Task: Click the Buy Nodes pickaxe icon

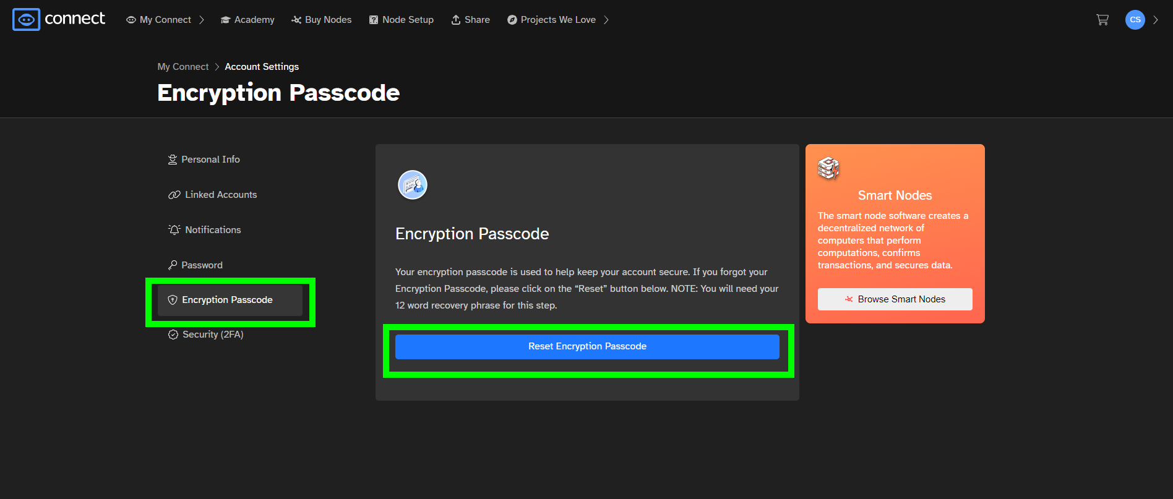Action: (295, 19)
